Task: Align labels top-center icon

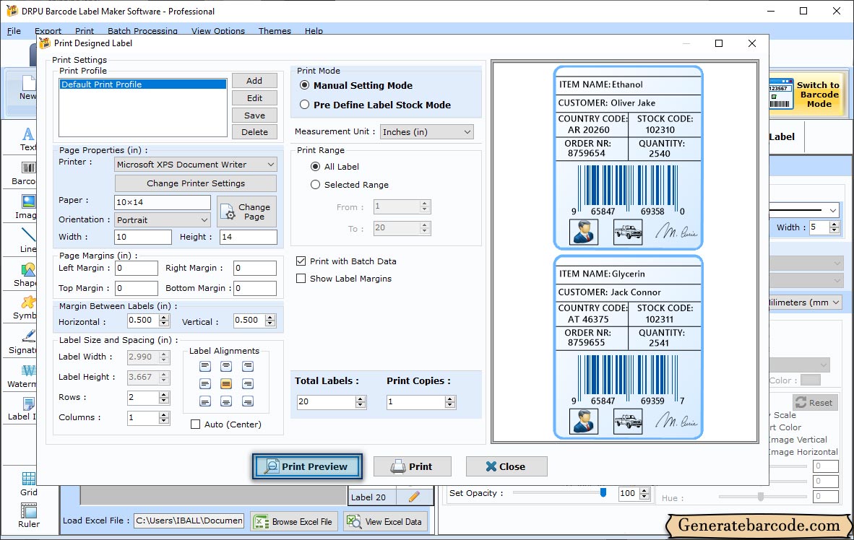Action: (226, 366)
